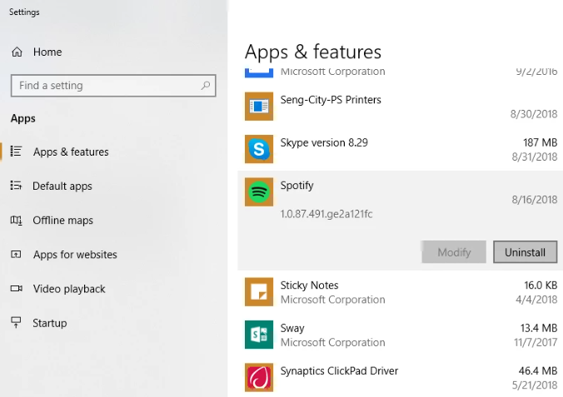Image resolution: width=563 pixels, height=397 pixels.
Task: Click the greyed Modify button
Action: [454, 252]
